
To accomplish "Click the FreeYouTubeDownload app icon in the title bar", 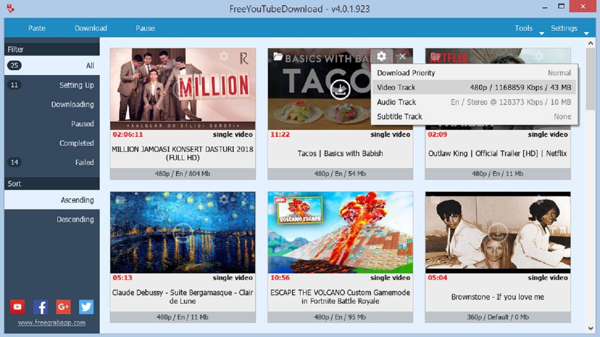I will click(x=11, y=8).
